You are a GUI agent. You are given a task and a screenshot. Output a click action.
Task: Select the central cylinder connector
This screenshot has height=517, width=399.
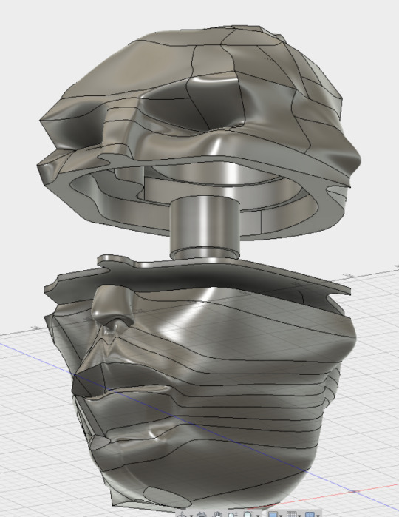point(205,228)
